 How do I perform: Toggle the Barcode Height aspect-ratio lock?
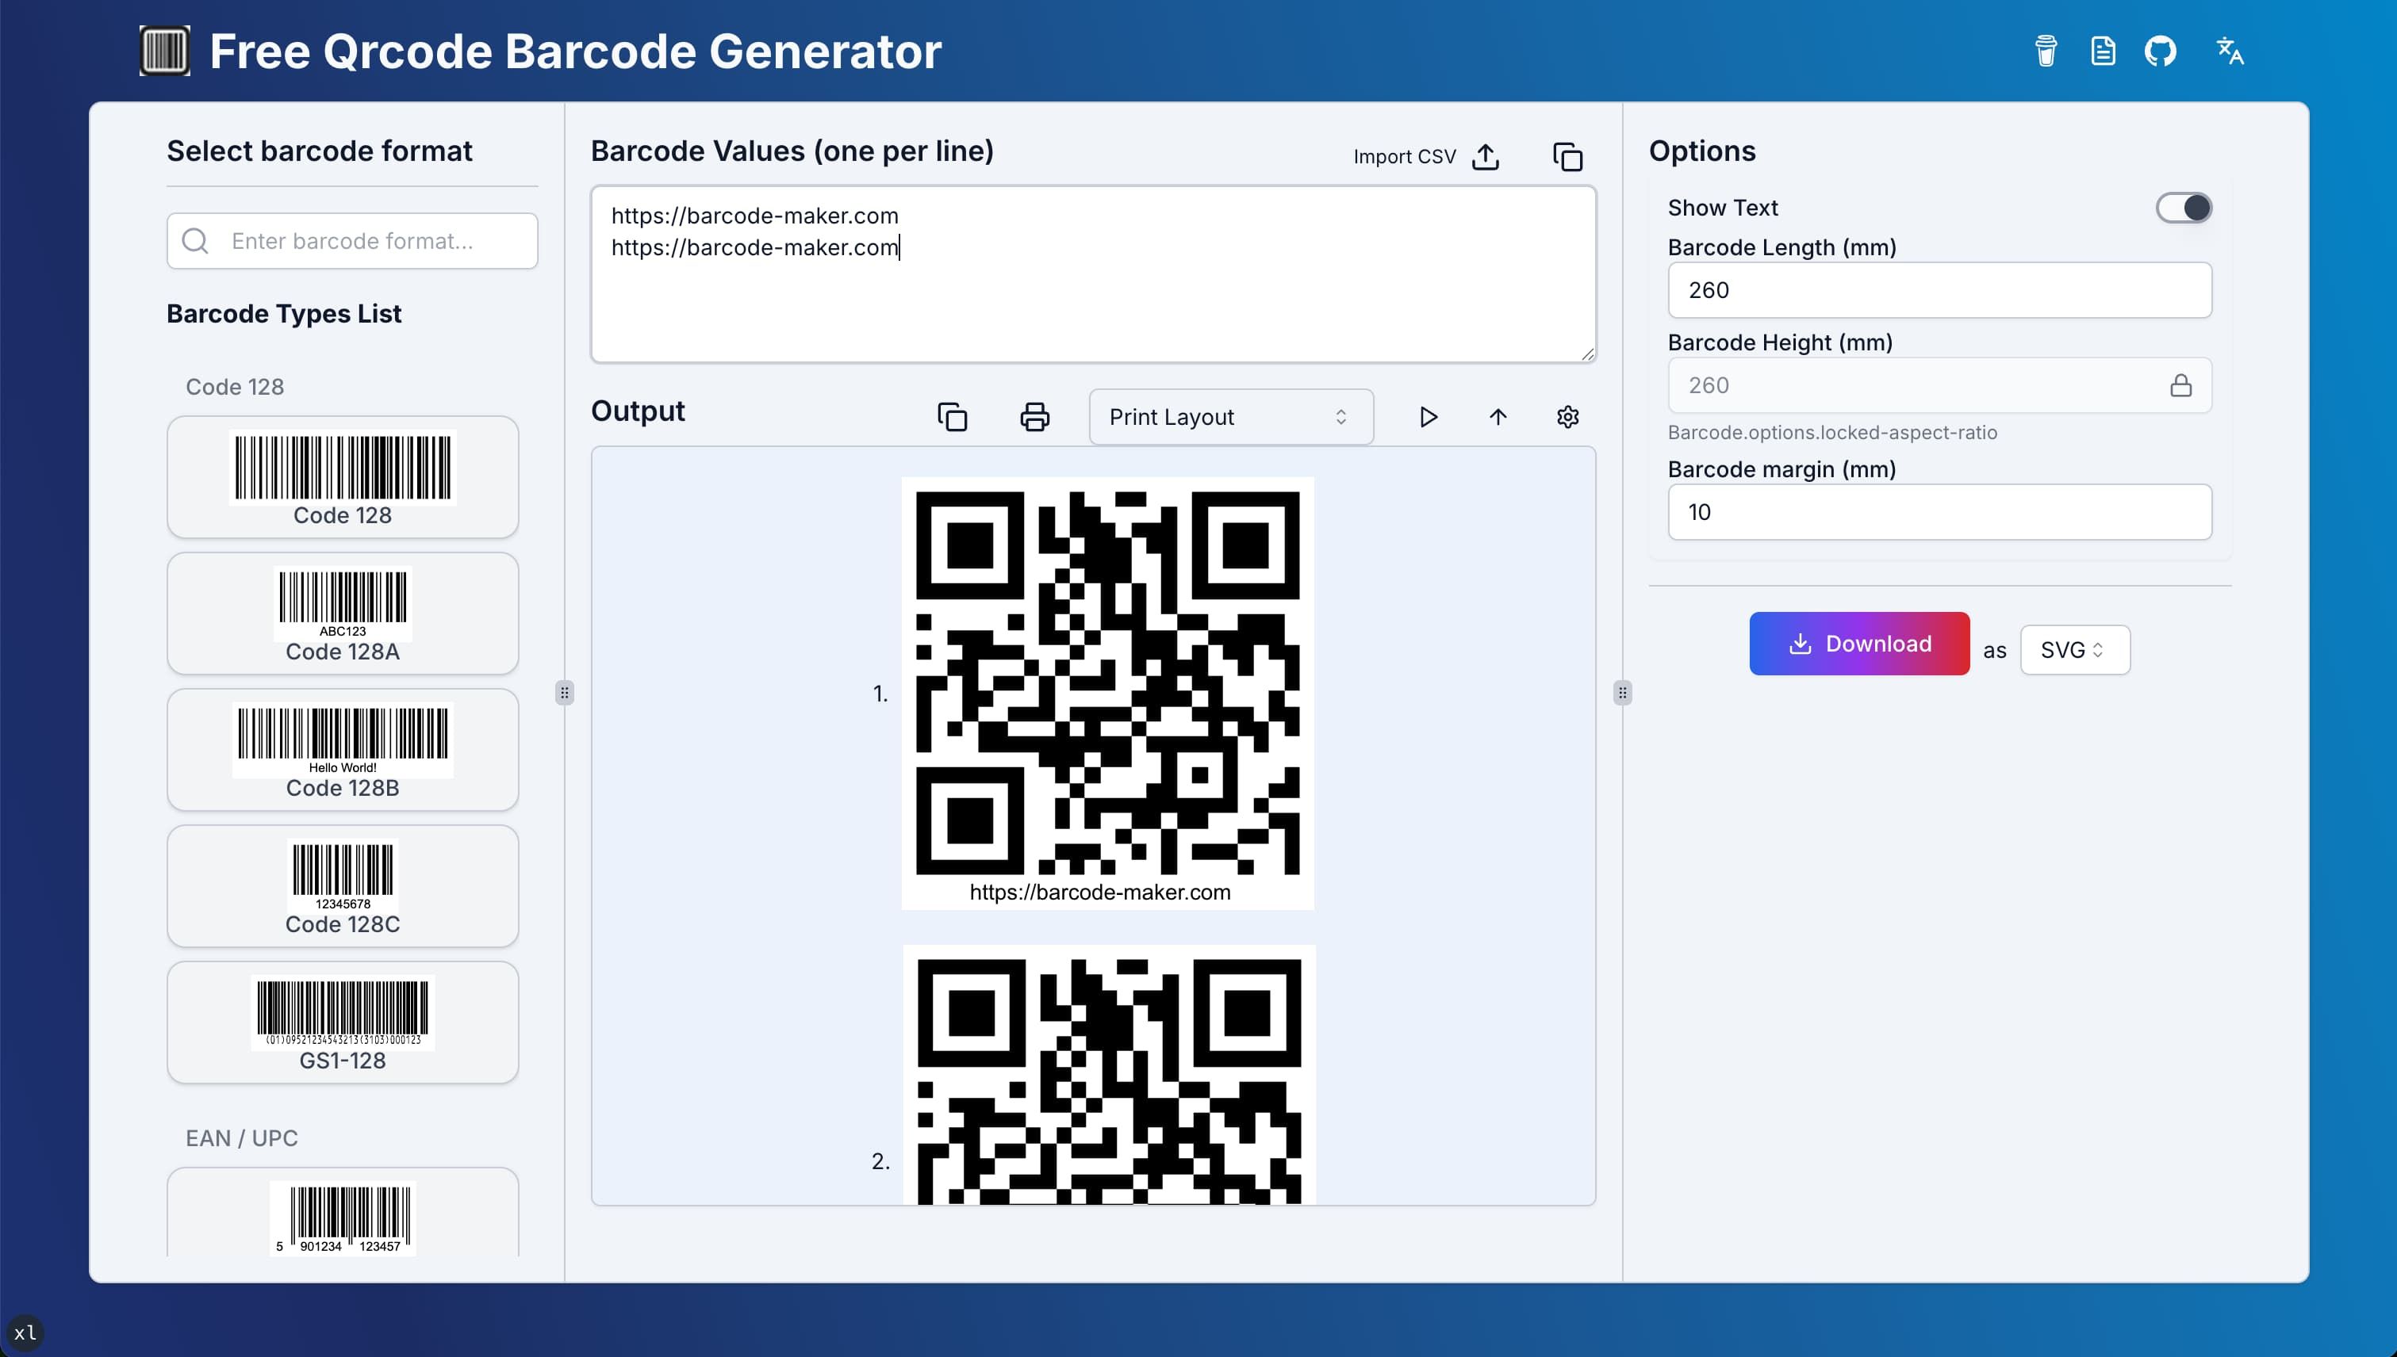point(2180,385)
